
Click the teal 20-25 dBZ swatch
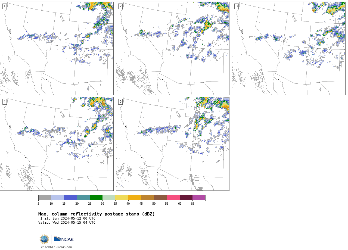coord(83,198)
